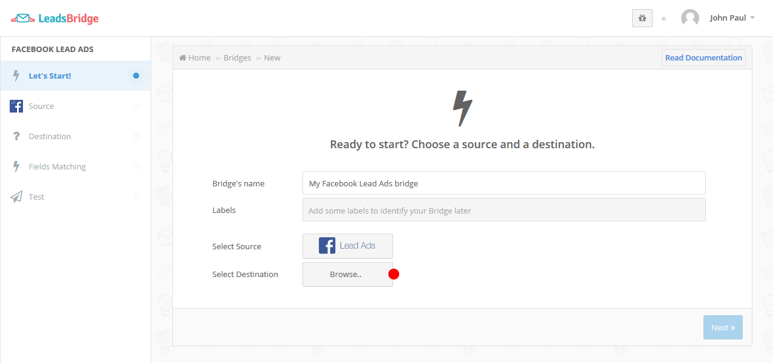Focus the Labels input field

pyautogui.click(x=504, y=210)
